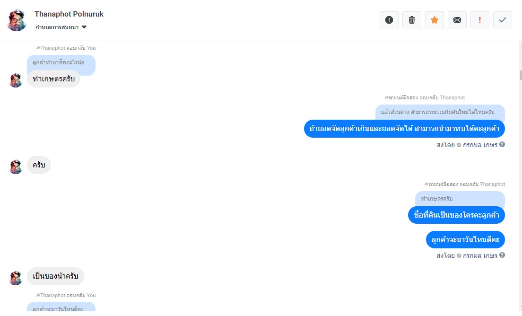The image size is (522, 316).
Task: Click the ครับ message bubble
Action: [39, 165]
